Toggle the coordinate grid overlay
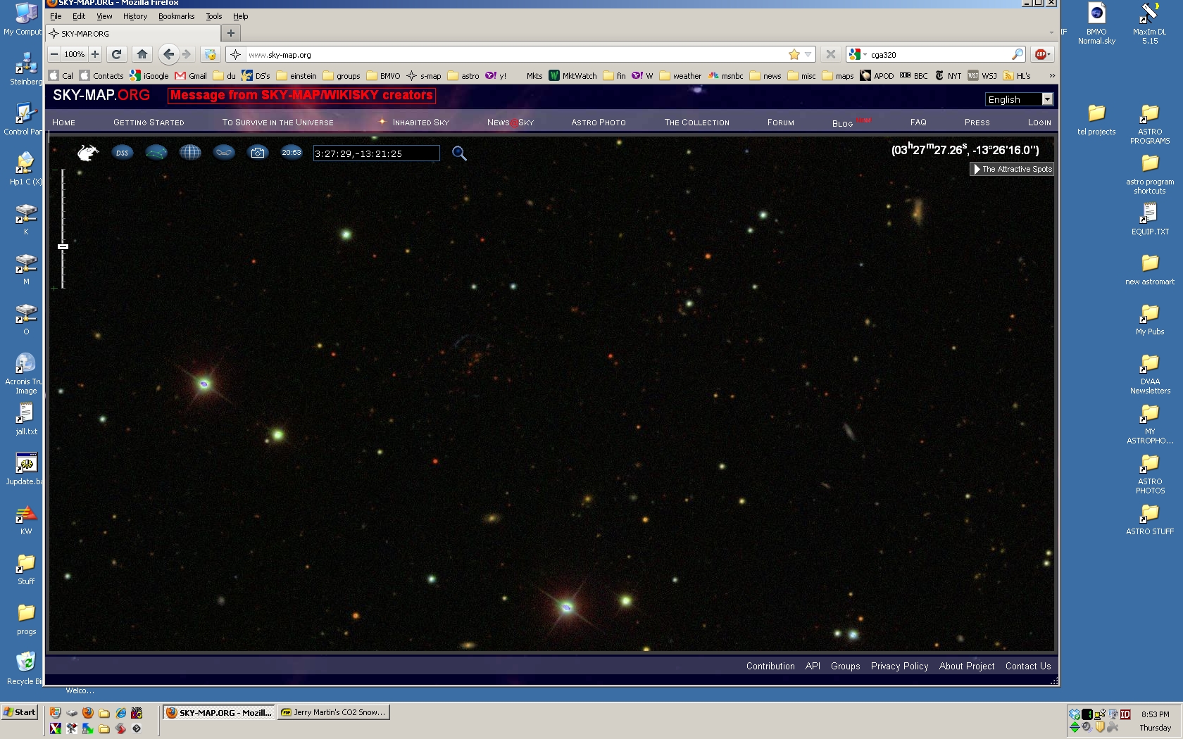This screenshot has width=1183, height=739. pos(190,152)
